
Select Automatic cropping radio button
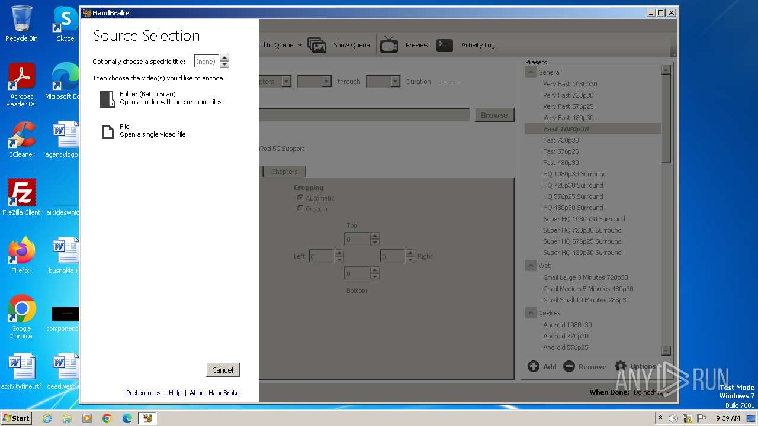point(300,198)
